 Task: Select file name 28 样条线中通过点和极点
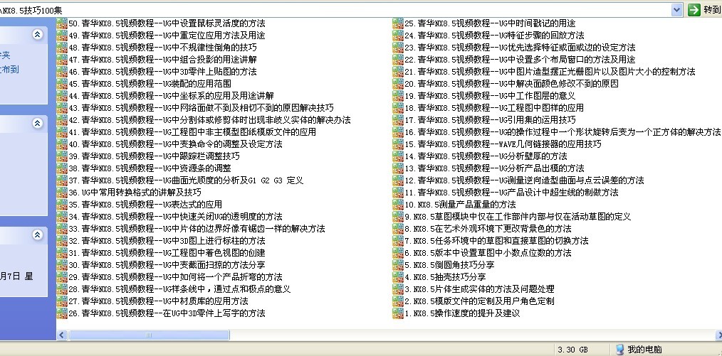pyautogui.click(x=179, y=289)
